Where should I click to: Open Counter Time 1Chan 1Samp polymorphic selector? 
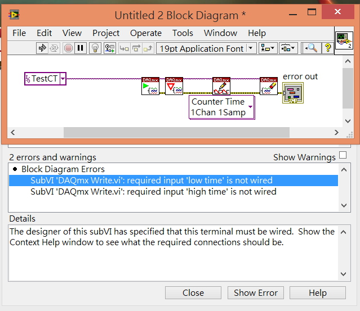221,107
